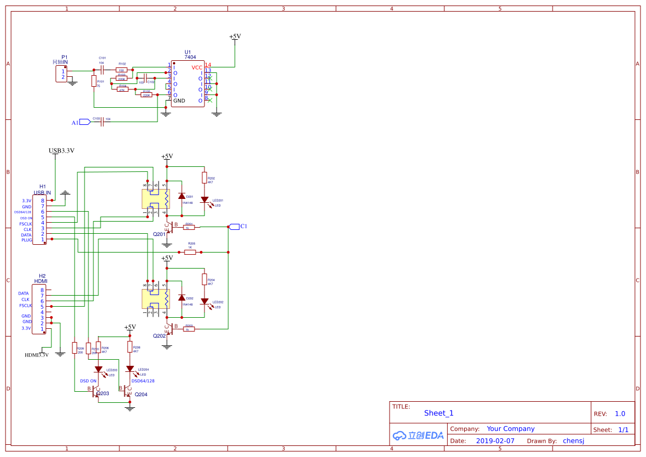Select the LED201 LED symbol

click(x=204, y=199)
